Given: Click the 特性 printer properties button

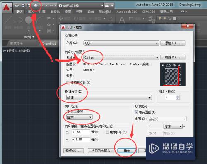Looking at the screenshot, I should coord(173,57).
